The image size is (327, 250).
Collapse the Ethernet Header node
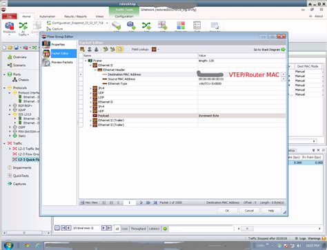[x=95, y=70]
